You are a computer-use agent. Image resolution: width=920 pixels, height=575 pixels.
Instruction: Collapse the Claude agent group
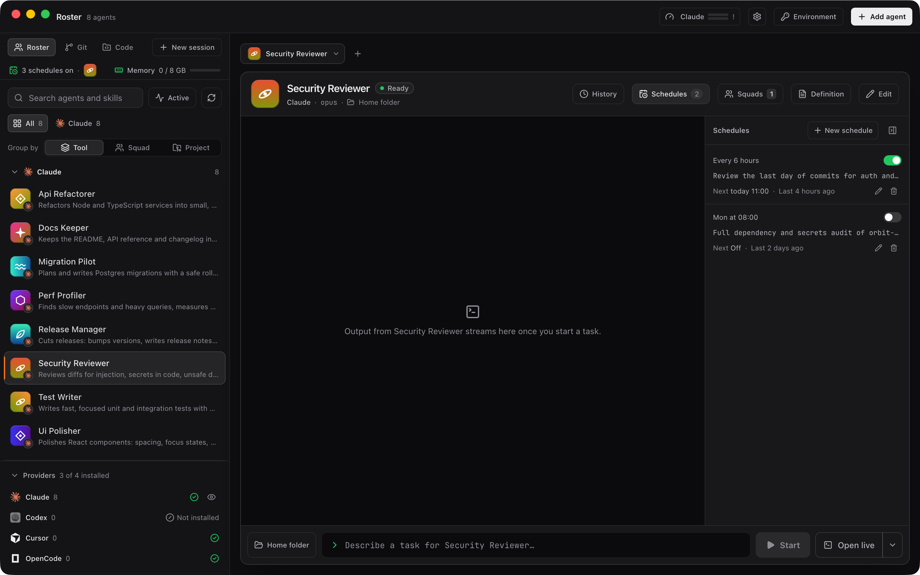(x=15, y=172)
